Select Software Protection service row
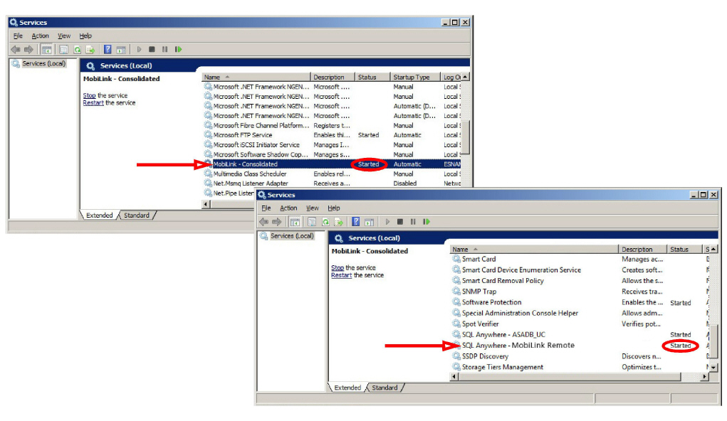Screen dimensions: 727x421 (x=580, y=302)
